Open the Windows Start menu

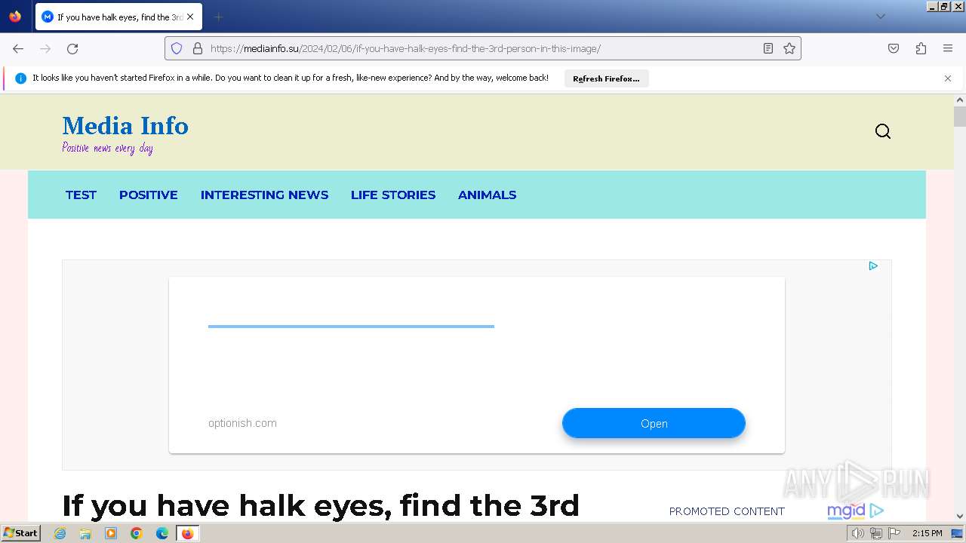(x=20, y=533)
